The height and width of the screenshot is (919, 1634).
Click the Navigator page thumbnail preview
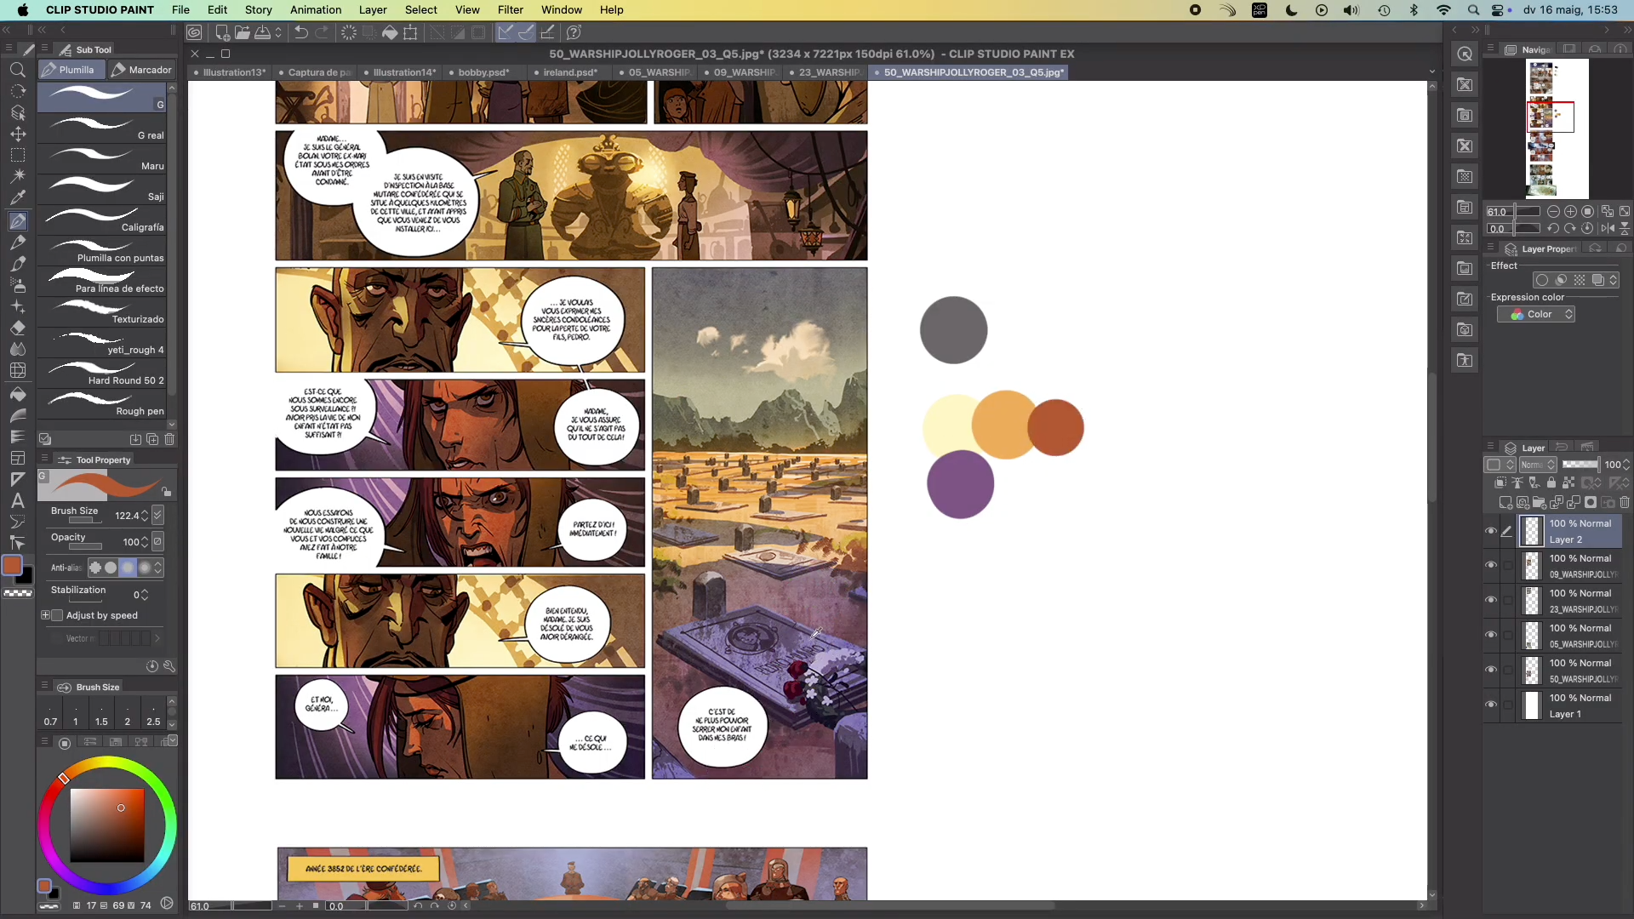(x=1557, y=129)
